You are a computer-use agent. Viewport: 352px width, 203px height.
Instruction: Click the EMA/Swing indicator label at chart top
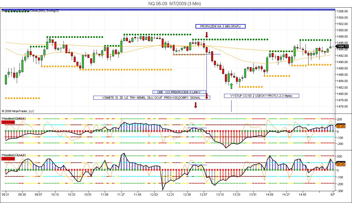(x=30, y=11)
